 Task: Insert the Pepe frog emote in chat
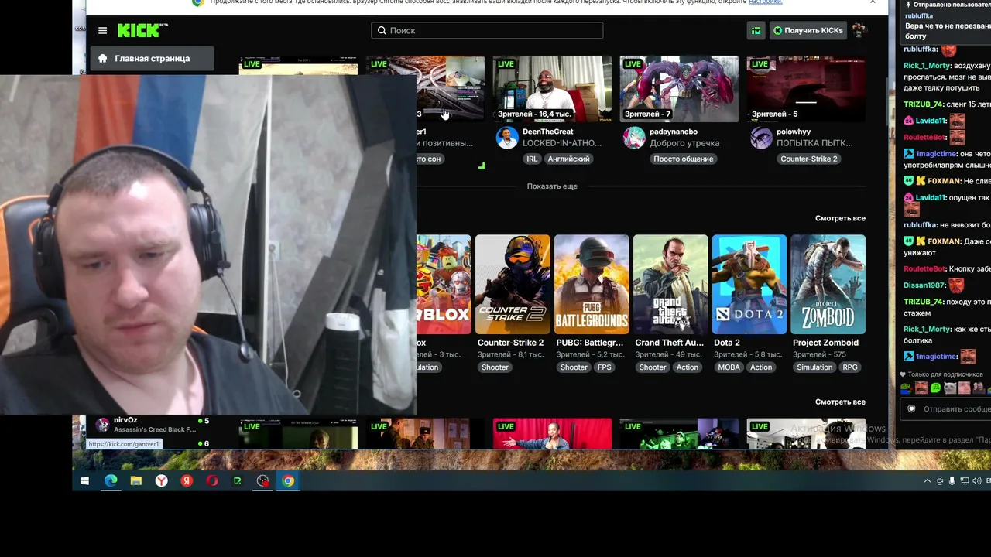[906, 388]
